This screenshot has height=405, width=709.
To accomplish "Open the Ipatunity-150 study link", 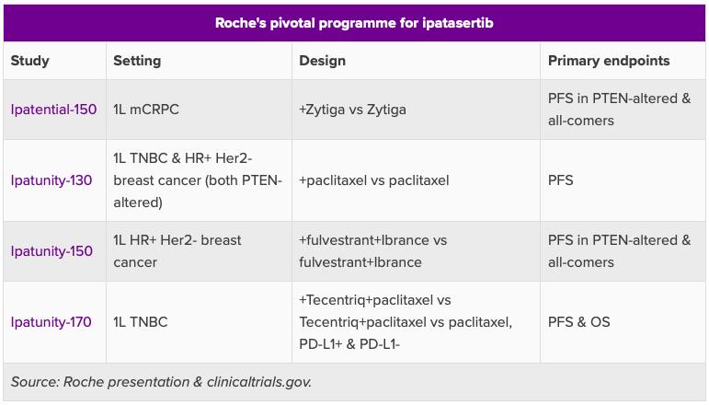I will (x=51, y=251).
